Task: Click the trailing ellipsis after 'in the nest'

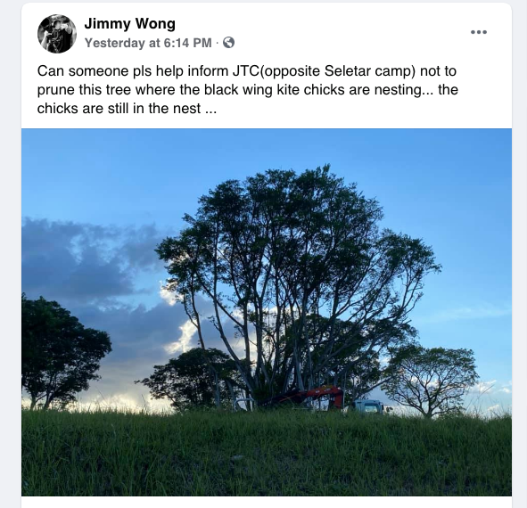Action: click(x=210, y=109)
